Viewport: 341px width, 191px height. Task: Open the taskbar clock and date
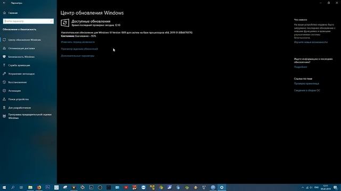326,187
